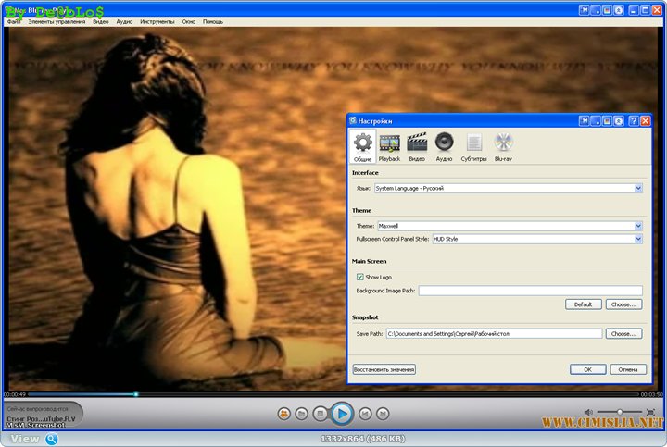Expand the Язык language dropdown

tap(638, 188)
